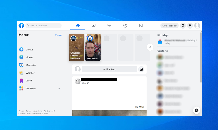
Task: Click the new message plus button
Action: tap(197, 110)
